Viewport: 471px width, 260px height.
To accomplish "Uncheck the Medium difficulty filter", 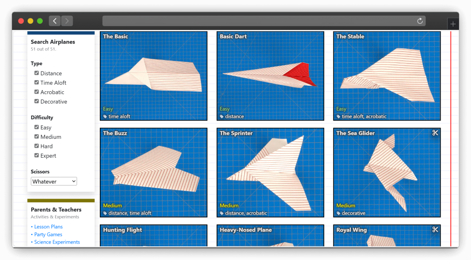I will [x=37, y=137].
